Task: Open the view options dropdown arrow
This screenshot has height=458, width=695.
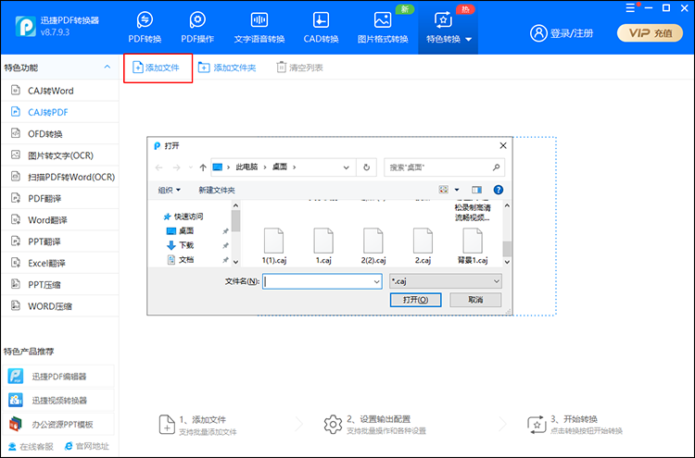Action: point(457,190)
